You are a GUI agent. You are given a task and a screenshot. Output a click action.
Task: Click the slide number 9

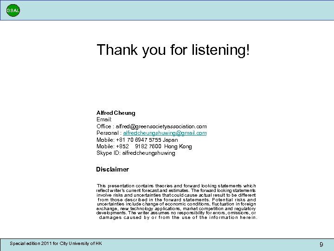[321, 244]
